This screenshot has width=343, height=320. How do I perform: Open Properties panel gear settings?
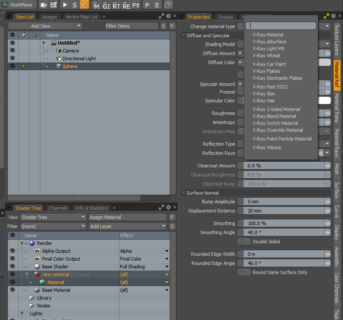pyautogui.click(x=333, y=16)
